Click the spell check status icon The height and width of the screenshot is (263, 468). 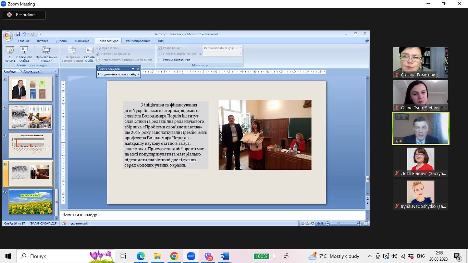(64, 223)
